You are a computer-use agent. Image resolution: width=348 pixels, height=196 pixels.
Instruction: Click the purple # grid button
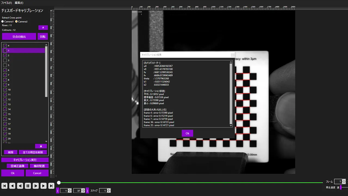click(43, 27)
